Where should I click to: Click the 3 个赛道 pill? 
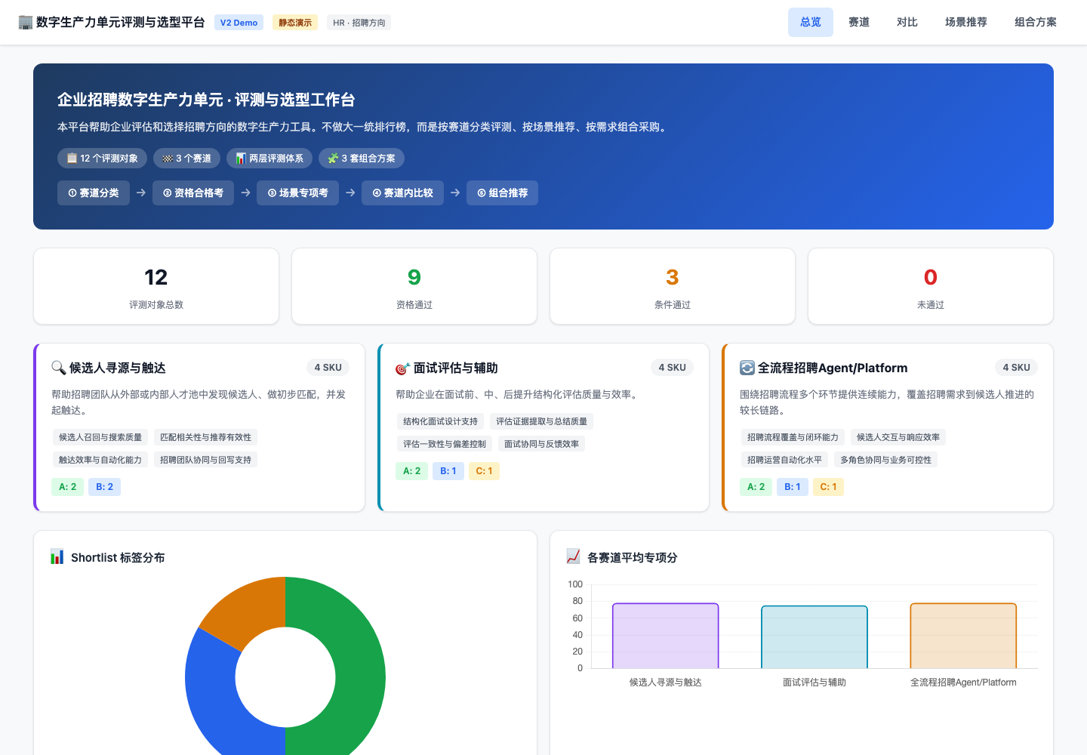tap(187, 158)
